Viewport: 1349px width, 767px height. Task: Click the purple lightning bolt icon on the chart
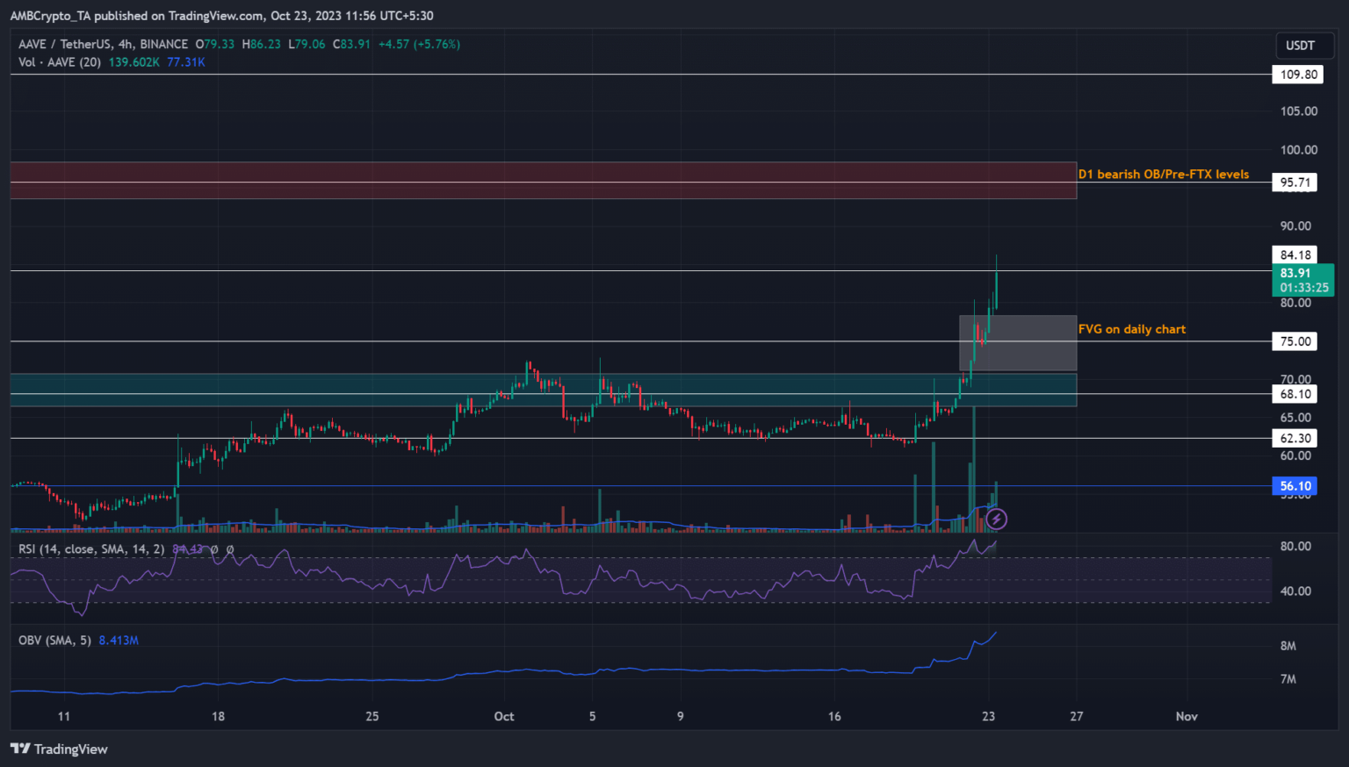pos(996,520)
